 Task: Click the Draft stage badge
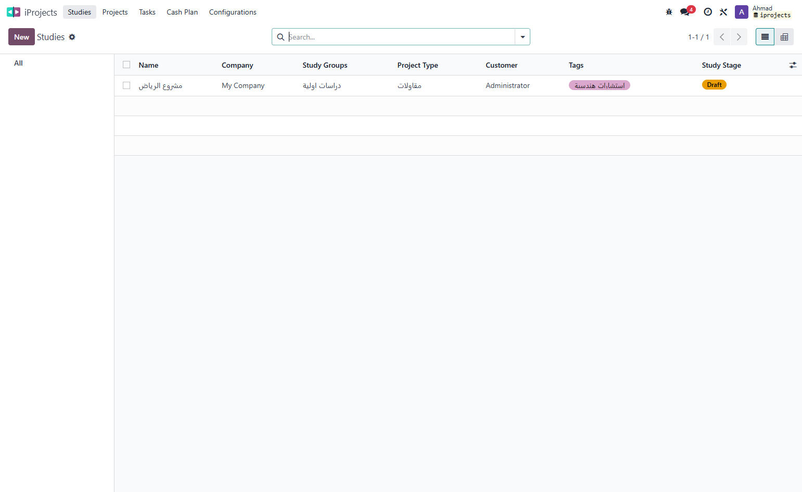coord(714,85)
